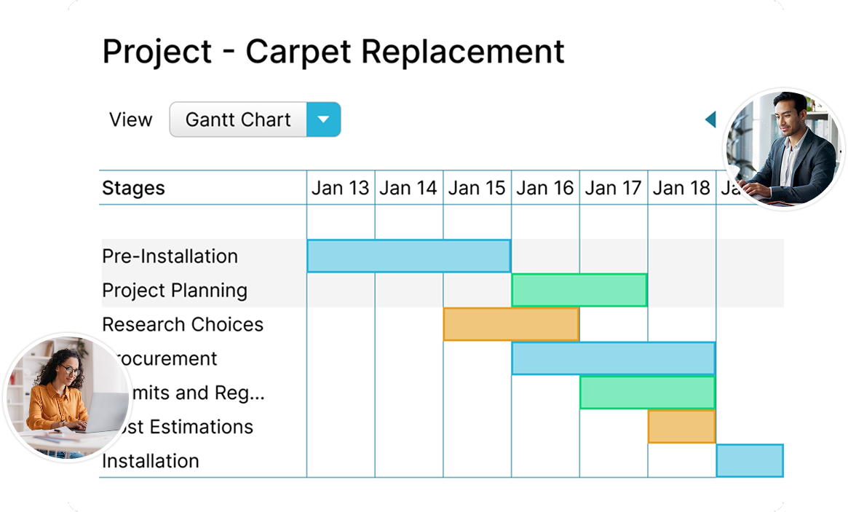Viewport: 848px width, 512px height.
Task: Select the Project Planning green task bar
Action: [x=579, y=290]
